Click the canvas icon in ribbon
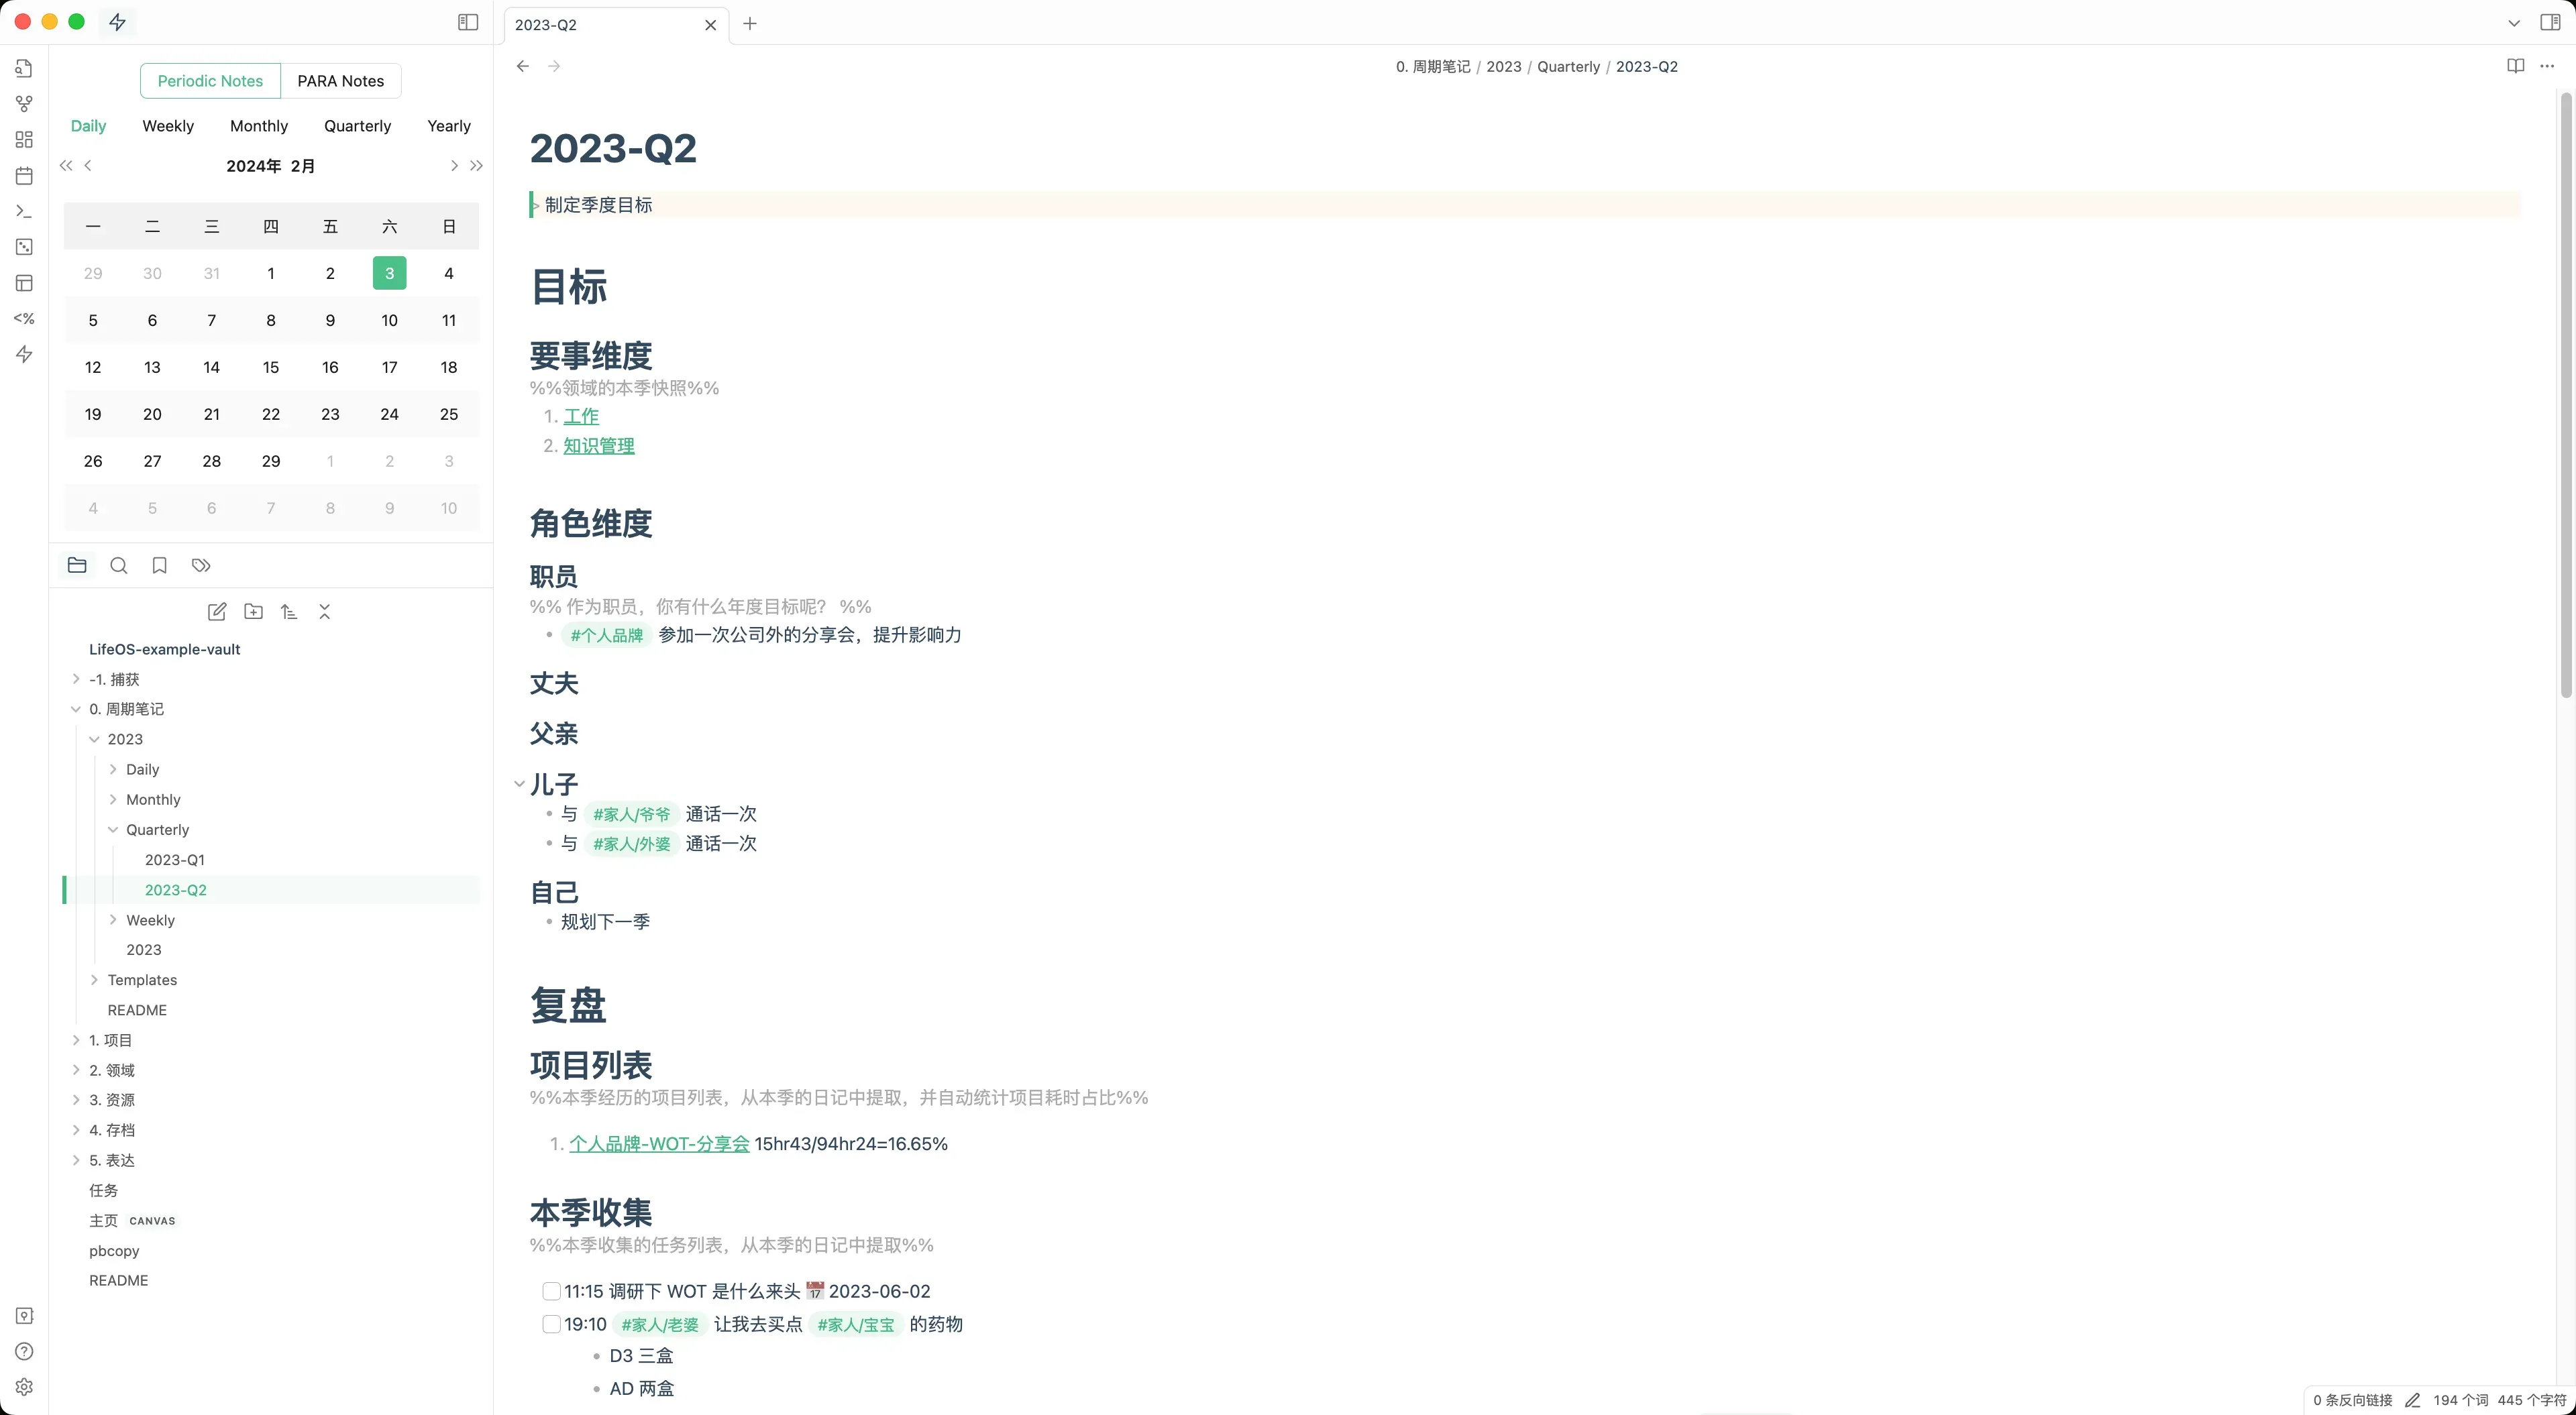This screenshot has width=2576, height=1415. point(24,140)
